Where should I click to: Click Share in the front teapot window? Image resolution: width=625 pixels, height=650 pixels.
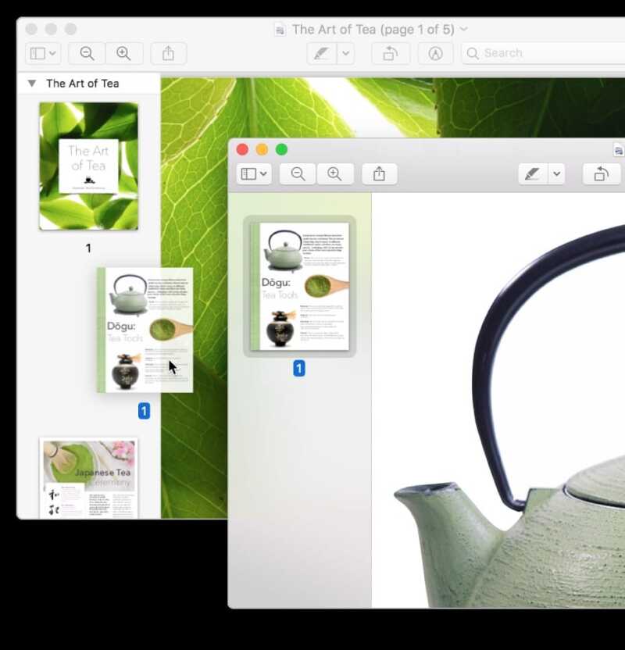point(379,174)
